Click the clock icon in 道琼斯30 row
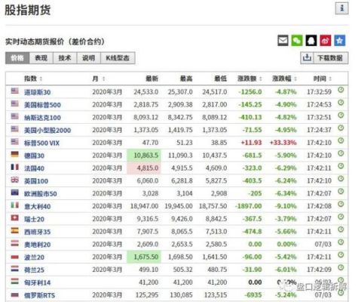The image size is (358, 302). [341, 90]
